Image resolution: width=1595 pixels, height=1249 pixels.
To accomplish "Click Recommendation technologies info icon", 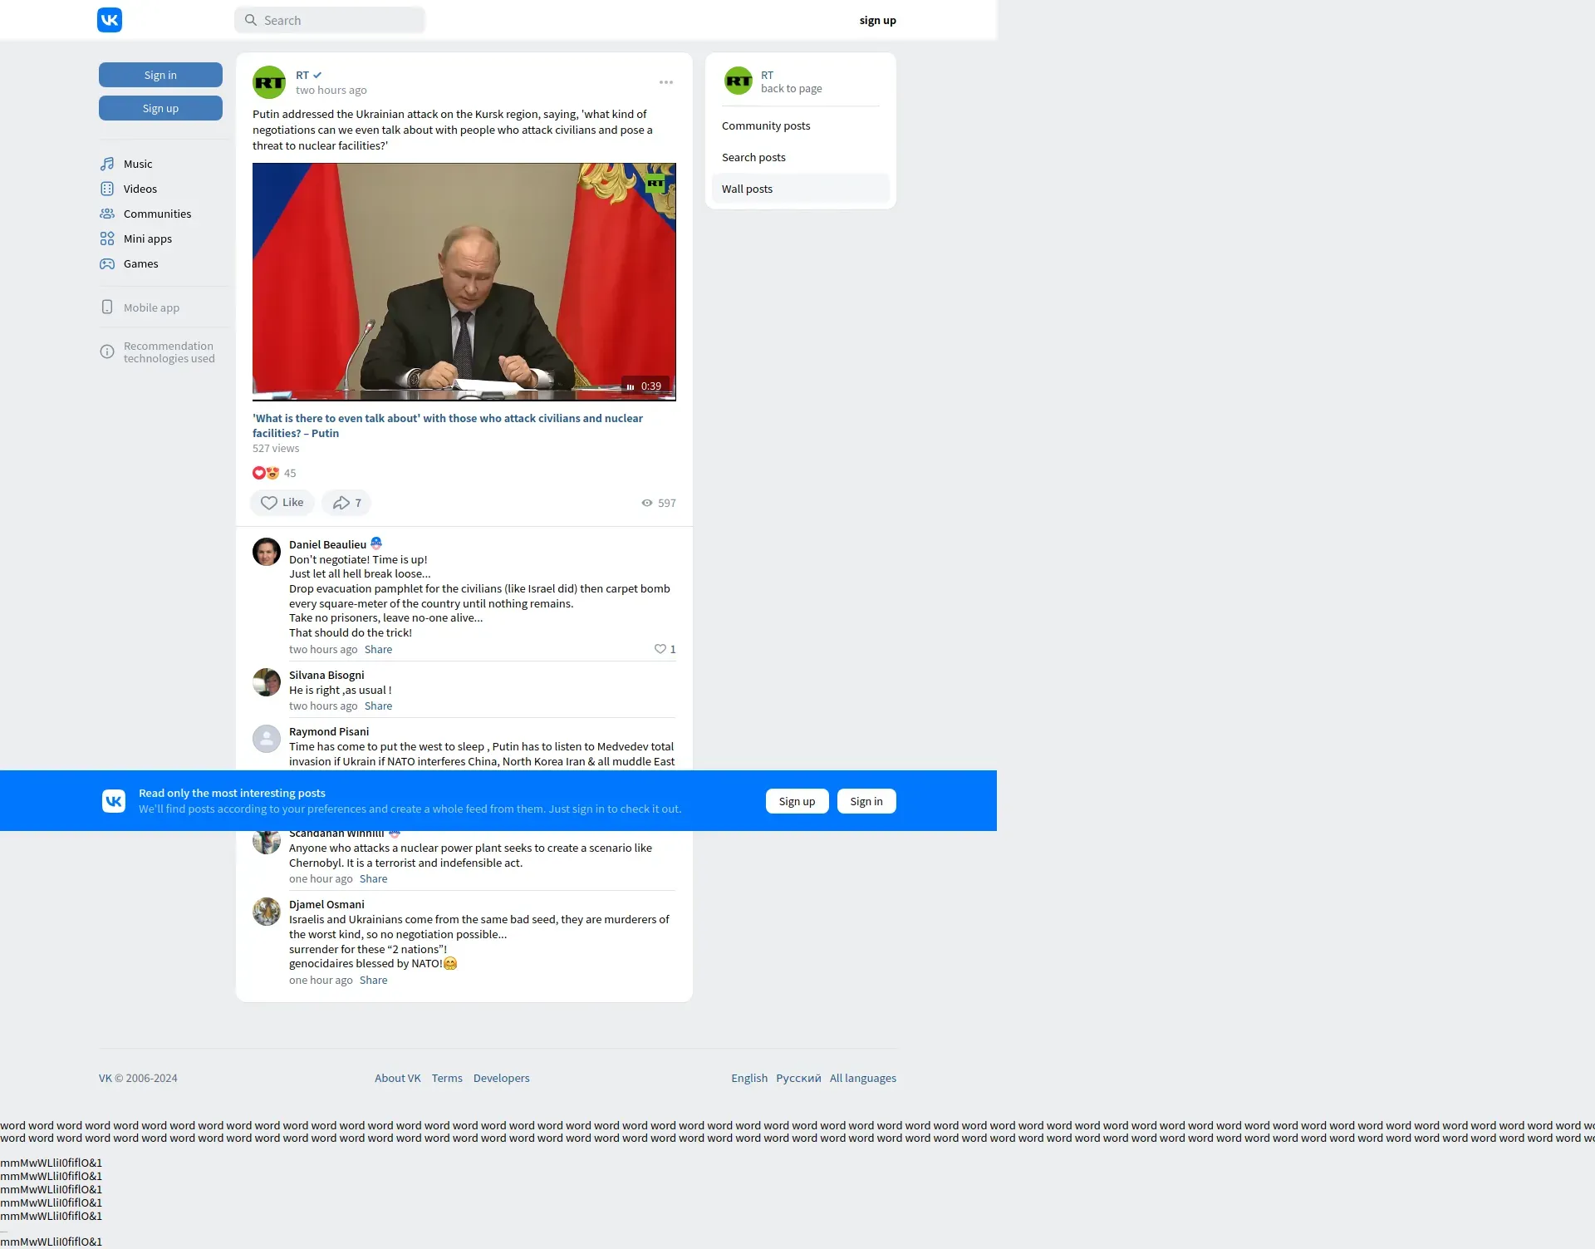I will pos(107,352).
